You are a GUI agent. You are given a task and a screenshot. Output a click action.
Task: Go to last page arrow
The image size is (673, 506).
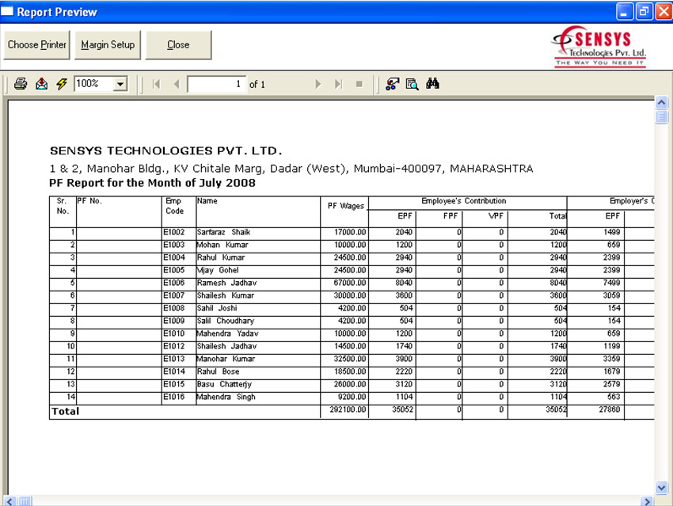coord(339,84)
